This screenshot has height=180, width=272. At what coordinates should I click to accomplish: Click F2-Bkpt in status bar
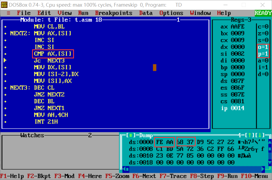(39, 176)
